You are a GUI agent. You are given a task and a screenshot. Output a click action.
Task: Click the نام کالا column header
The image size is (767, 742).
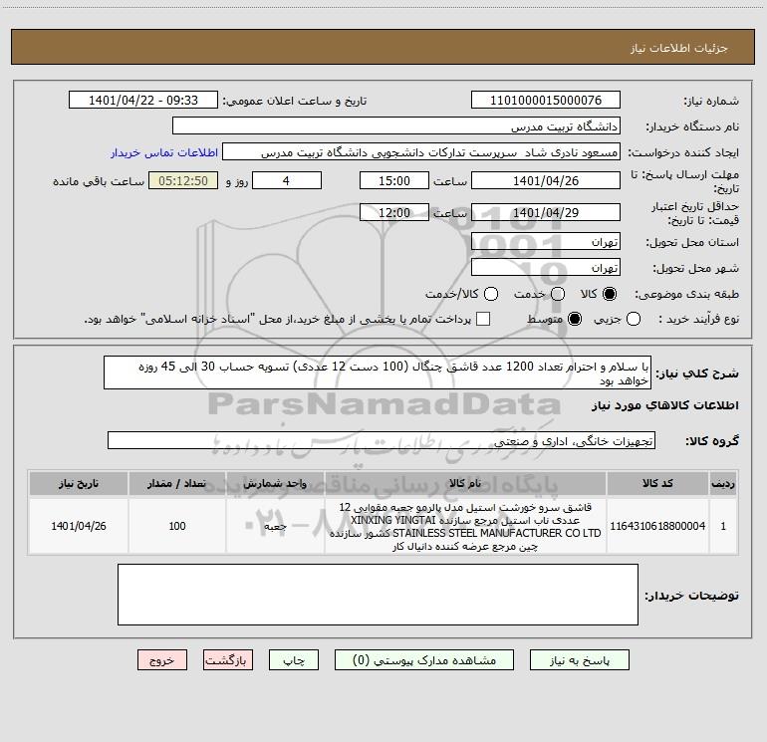[x=465, y=483]
